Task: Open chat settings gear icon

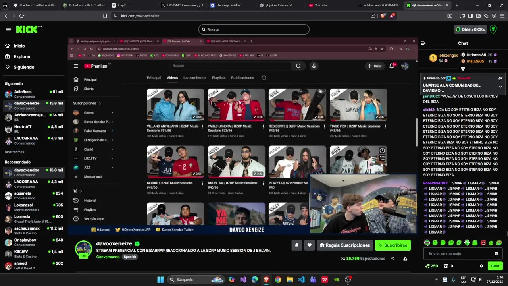Action: [x=481, y=266]
